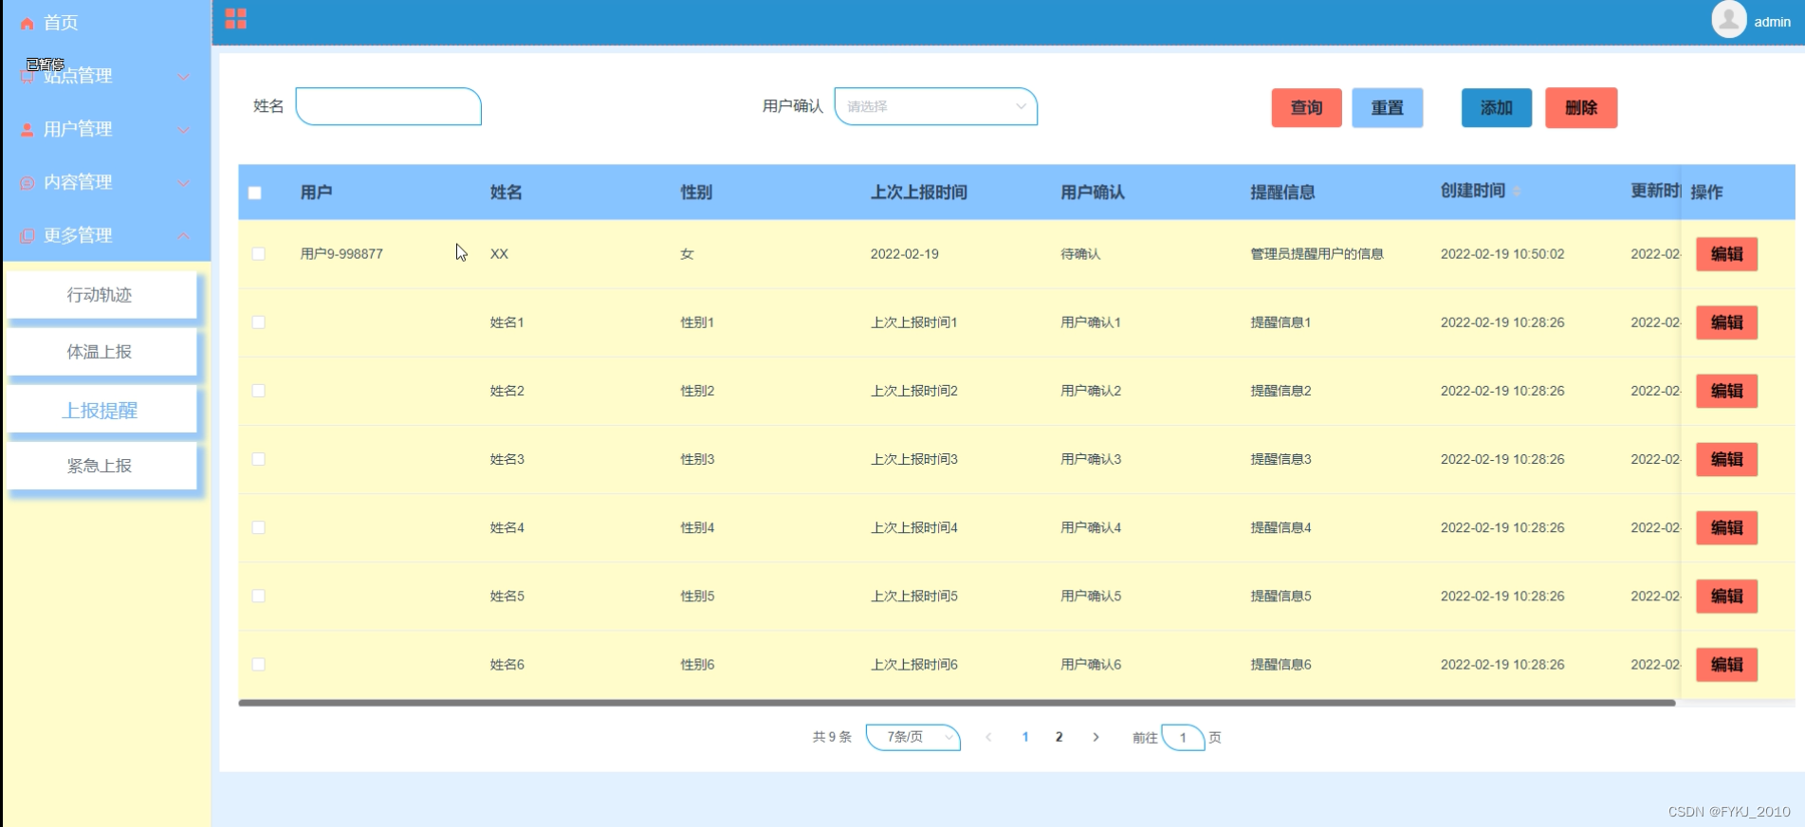Check the row for 姓名2

[258, 391]
